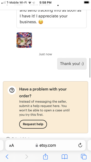The image size is (91, 162).
Task: Open the Safari bookmarks book icon
Action: (65, 157)
